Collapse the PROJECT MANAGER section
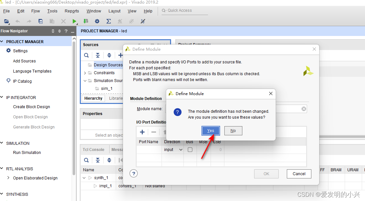Viewport: 365px width, 201px height. (x=2, y=42)
